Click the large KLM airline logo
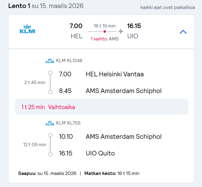Viewport: 202px width, 187px height. [27, 29]
